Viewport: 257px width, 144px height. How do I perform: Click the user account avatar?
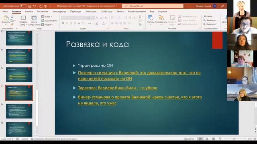pyautogui.click(x=214, y=6)
